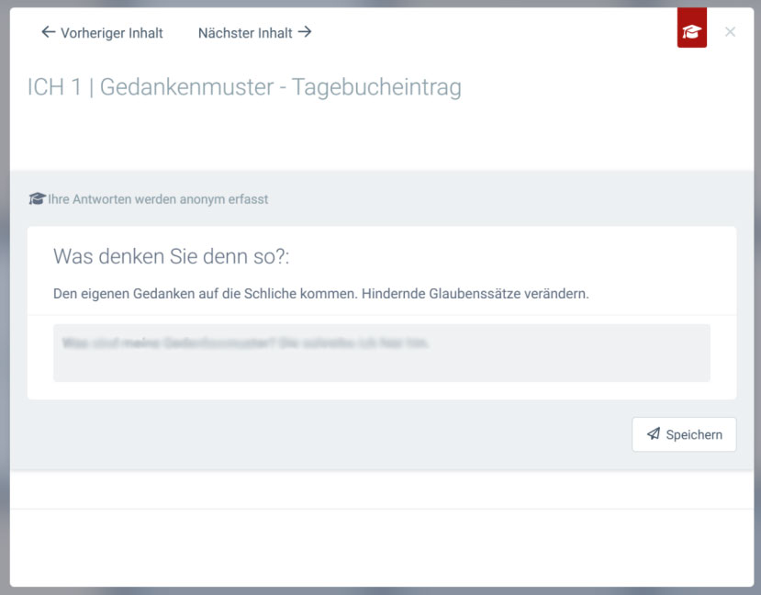This screenshot has width=761, height=595.
Task: Click the sentence about Hindernde Glaubenssätze verändern
Action: point(320,294)
